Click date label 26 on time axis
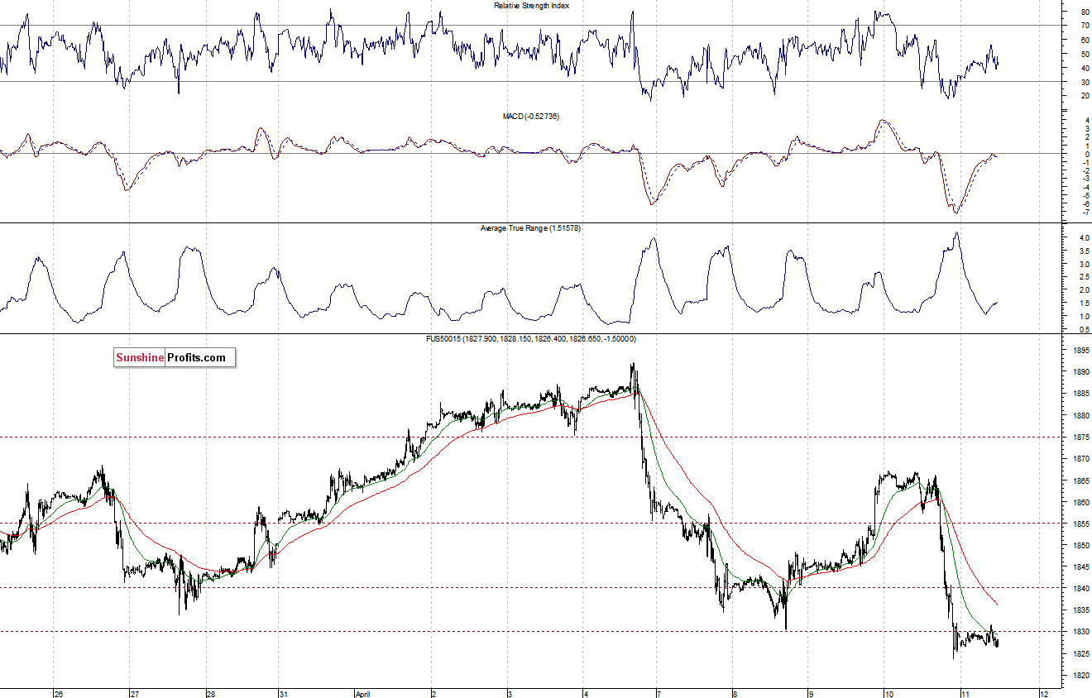1092x698 pixels. [x=59, y=694]
